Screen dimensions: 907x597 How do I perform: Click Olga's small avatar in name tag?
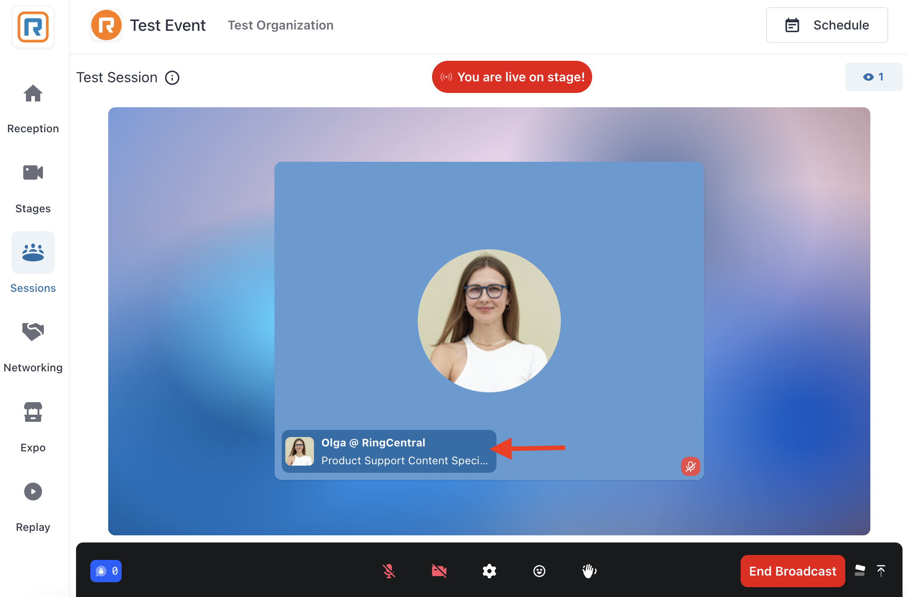pos(300,451)
